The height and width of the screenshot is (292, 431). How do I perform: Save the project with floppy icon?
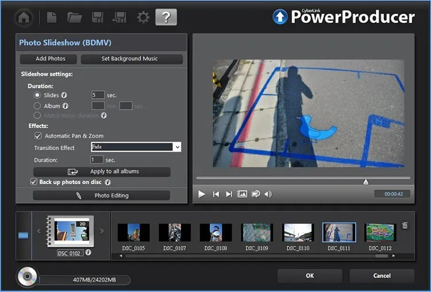pos(97,18)
